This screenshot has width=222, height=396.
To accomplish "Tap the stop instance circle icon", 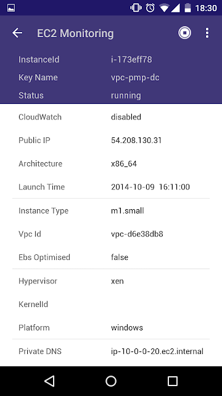I will pyautogui.click(x=185, y=33).
